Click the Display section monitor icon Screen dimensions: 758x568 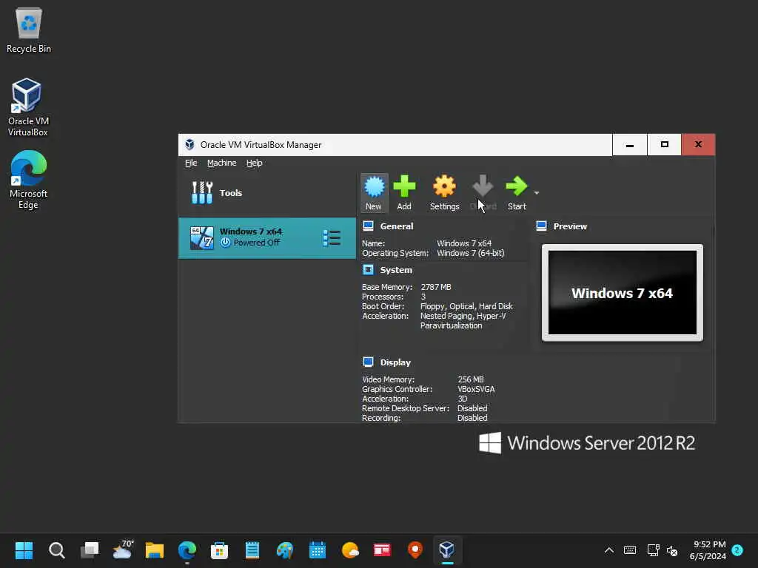click(x=369, y=362)
